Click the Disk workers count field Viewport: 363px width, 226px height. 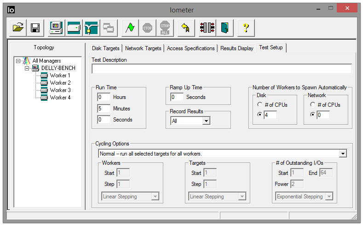[270, 115]
